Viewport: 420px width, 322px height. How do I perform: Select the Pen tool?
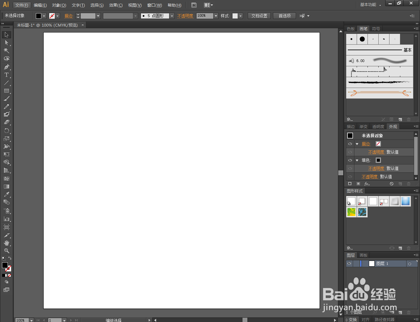(x=7, y=67)
